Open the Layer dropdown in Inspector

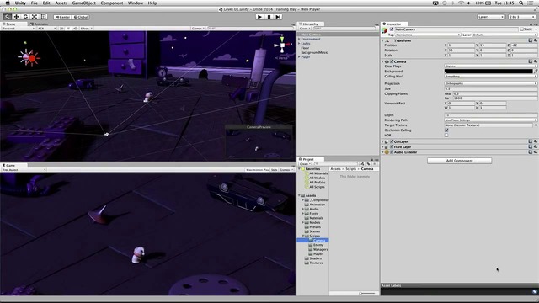click(x=504, y=35)
